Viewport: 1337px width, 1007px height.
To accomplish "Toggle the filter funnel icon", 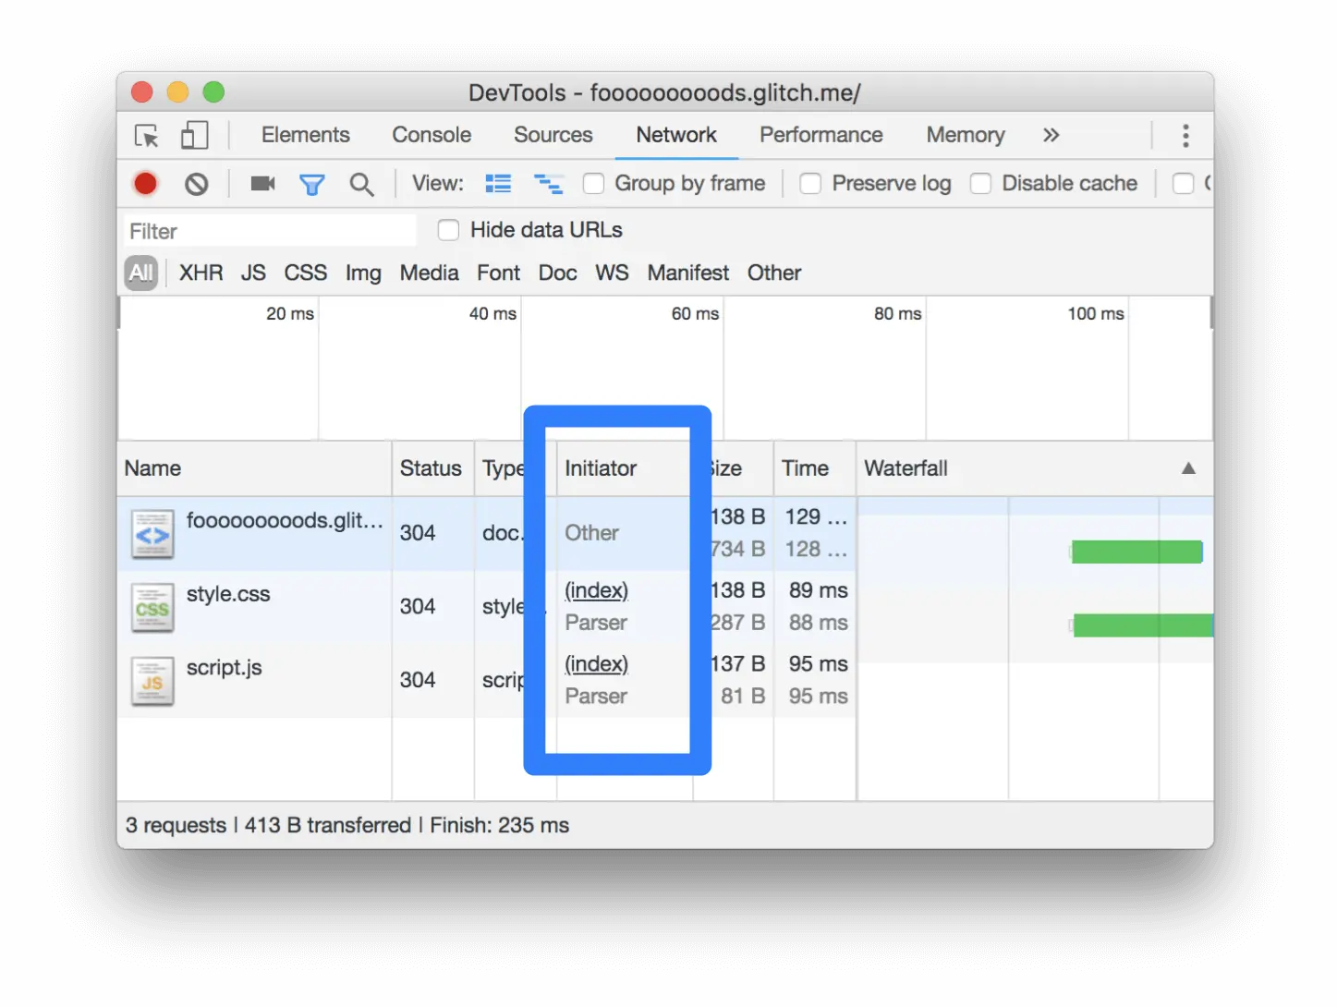I will click(x=312, y=185).
